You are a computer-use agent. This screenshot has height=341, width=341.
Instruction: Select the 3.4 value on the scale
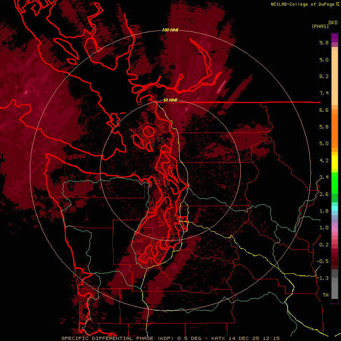pos(324,177)
